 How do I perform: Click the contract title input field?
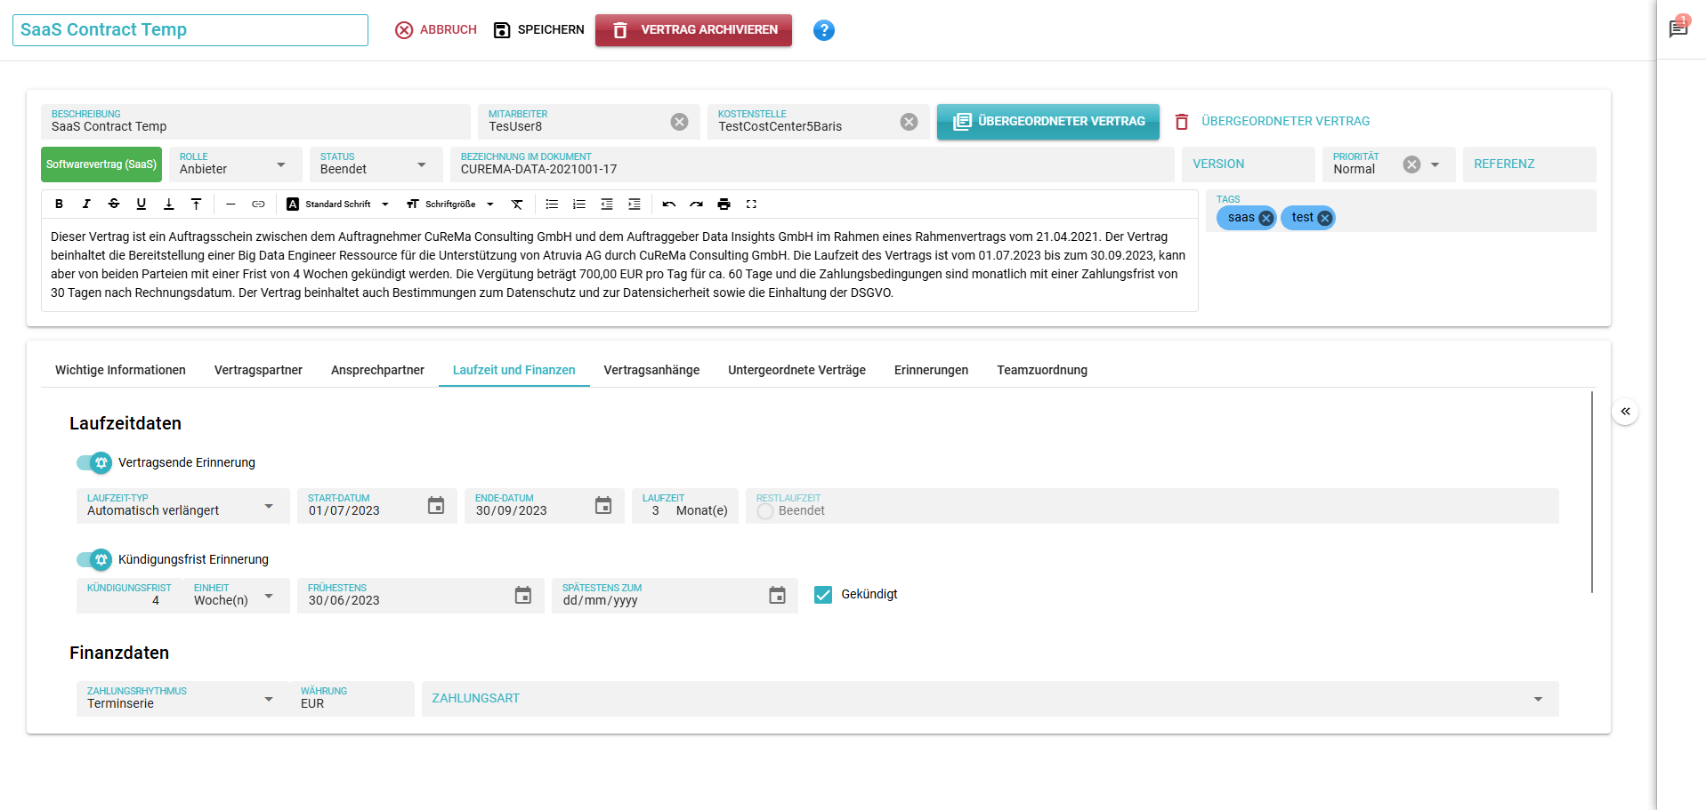click(x=190, y=30)
